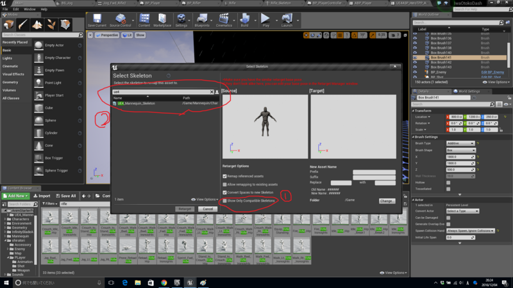Screen dimensions: 513x288
Task: Click the Change folder button
Action: [x=387, y=201]
